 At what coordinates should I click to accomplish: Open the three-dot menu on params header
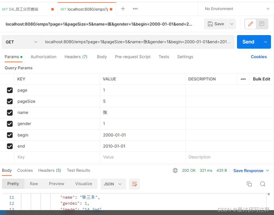pos(243,79)
